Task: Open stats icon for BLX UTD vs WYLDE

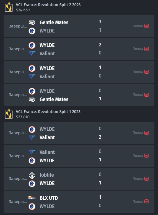Action: [147, 202]
